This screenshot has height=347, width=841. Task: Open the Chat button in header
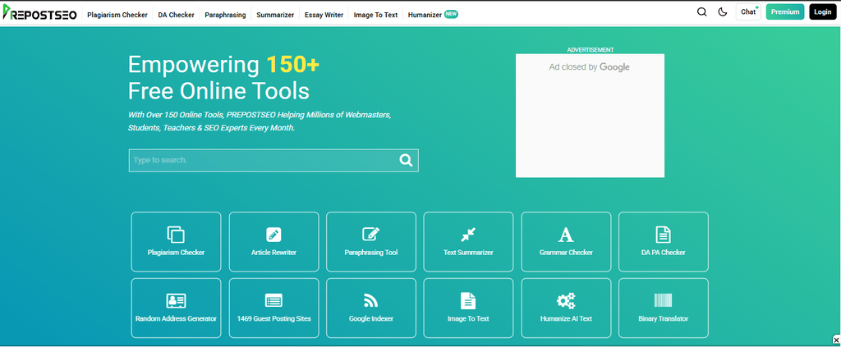tap(747, 12)
